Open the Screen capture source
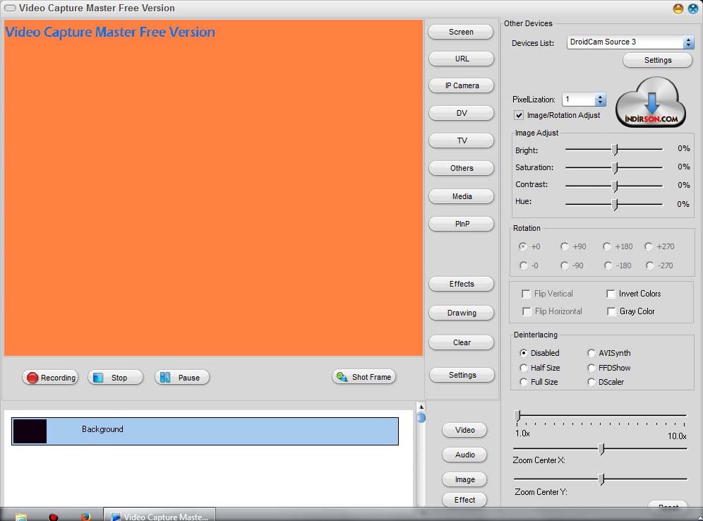Image resolution: width=703 pixels, height=521 pixels. click(461, 32)
